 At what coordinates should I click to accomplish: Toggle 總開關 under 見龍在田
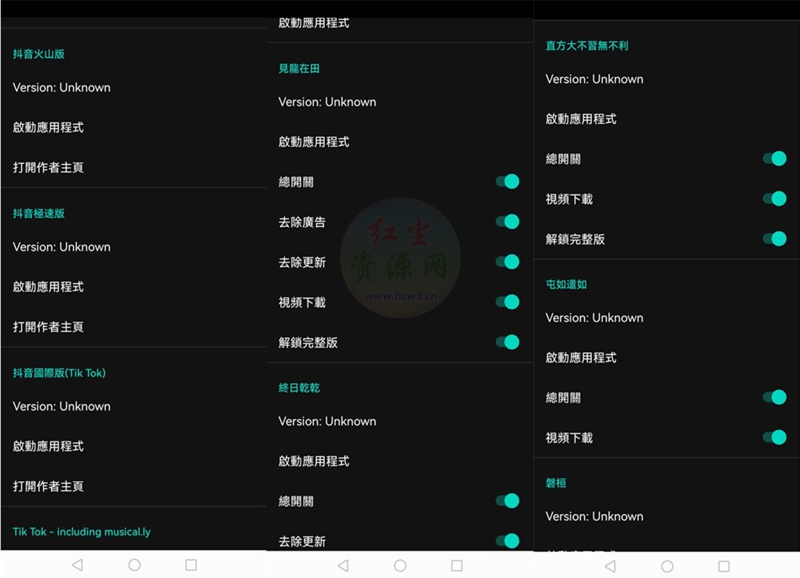click(x=508, y=181)
